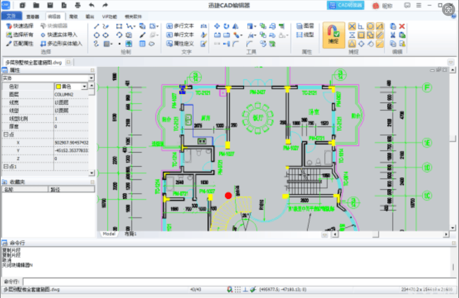The width and height of the screenshot is (459, 298).
Task: Open the 文件 (File) menu
Action: click(x=11, y=16)
